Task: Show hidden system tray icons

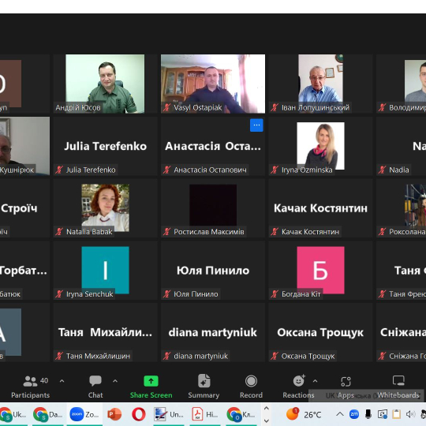Action: click(x=340, y=415)
